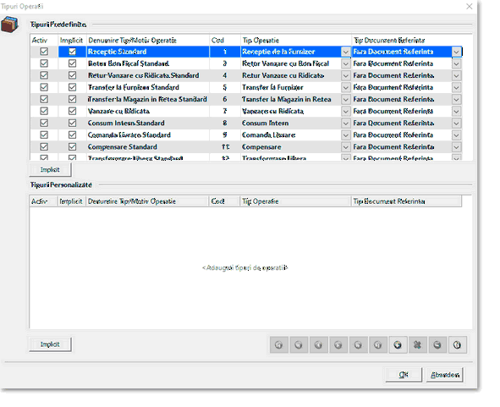Click the info (i) icon in the bottom toolbar

(457, 344)
